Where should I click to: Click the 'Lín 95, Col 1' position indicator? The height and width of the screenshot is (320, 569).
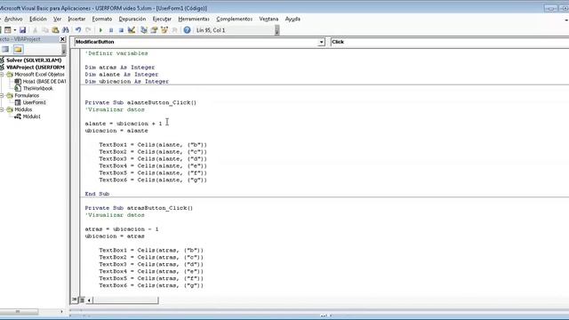click(x=211, y=30)
